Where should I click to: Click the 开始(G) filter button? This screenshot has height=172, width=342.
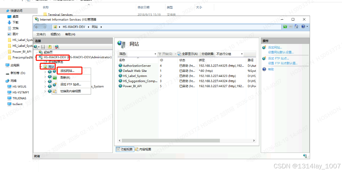pyautogui.click(x=165, y=54)
